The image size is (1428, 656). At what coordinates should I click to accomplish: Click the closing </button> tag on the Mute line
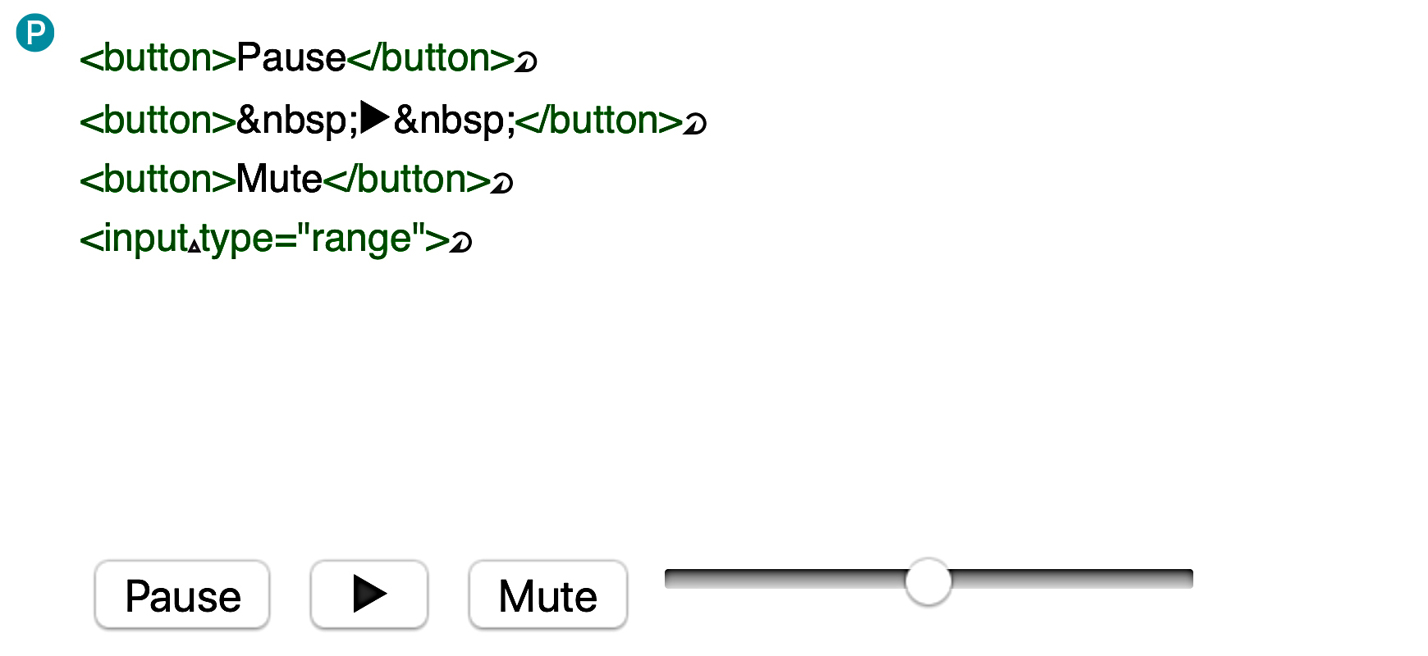[x=407, y=179]
